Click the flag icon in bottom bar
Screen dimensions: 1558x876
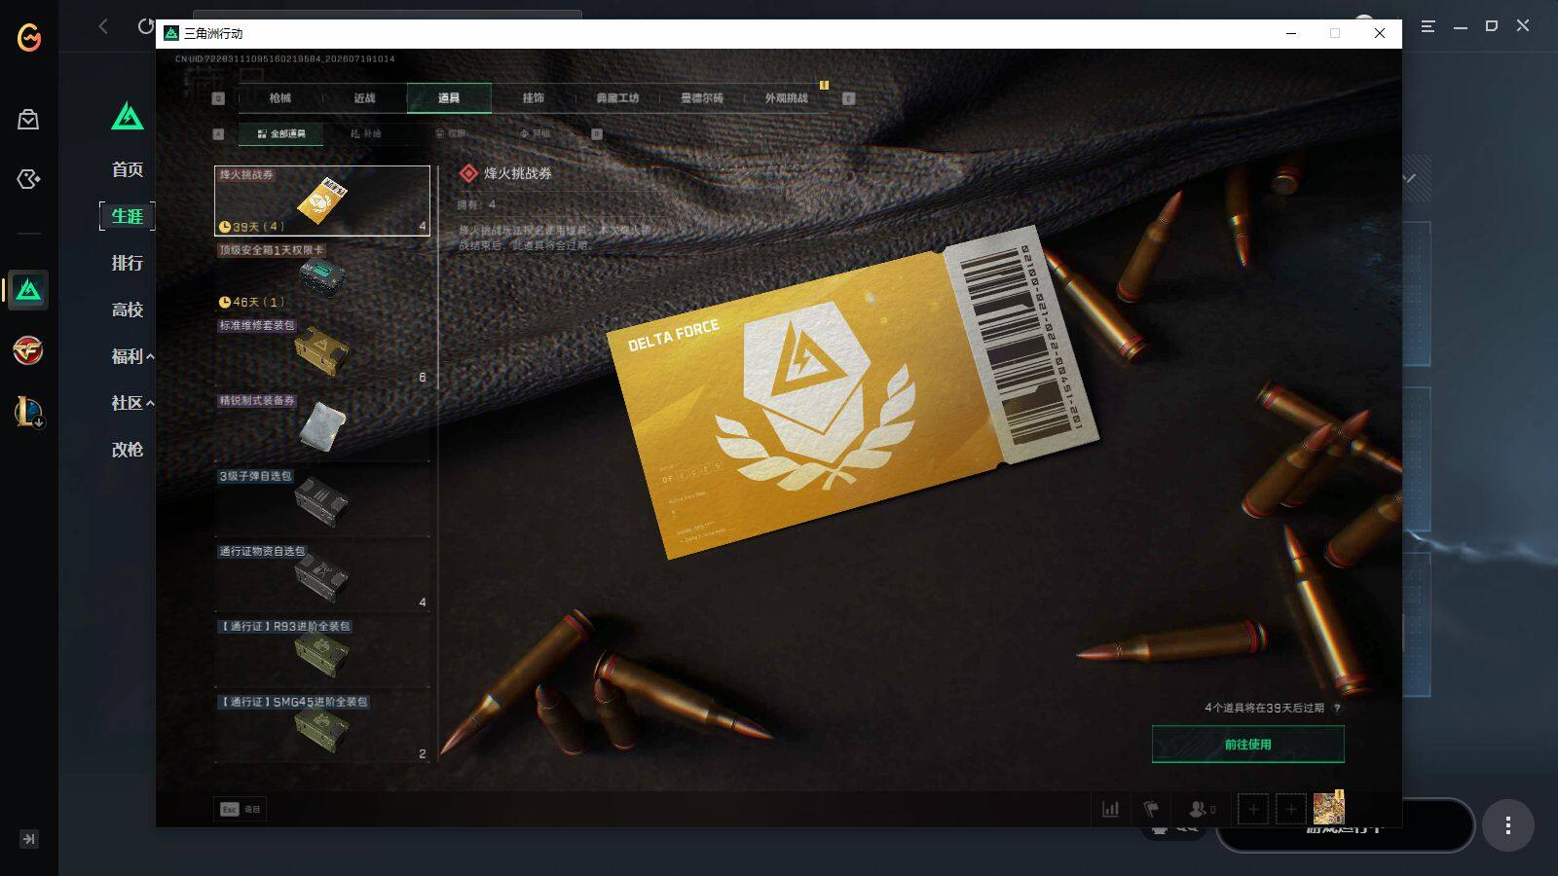click(x=1151, y=809)
